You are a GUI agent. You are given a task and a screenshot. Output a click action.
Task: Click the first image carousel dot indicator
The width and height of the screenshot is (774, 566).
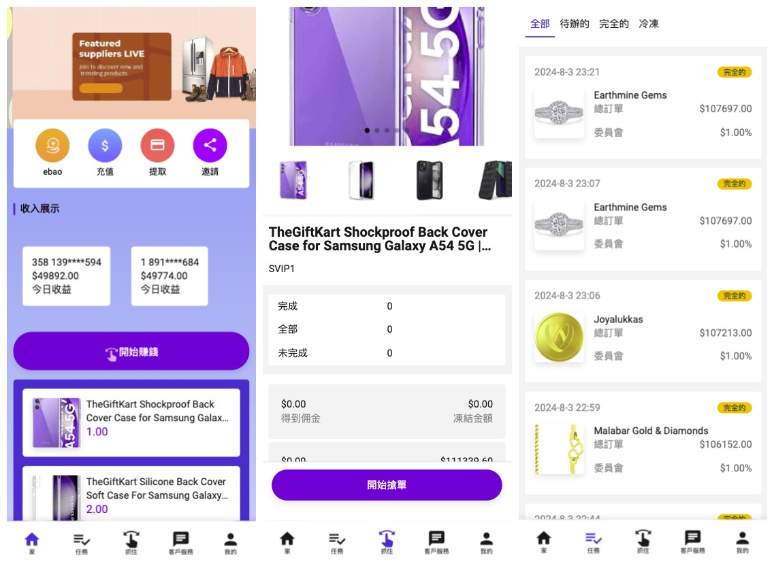[368, 130]
